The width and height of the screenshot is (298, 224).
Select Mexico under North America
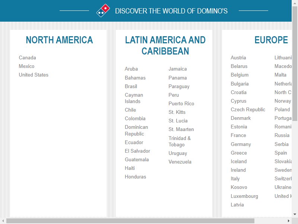pos(26,66)
